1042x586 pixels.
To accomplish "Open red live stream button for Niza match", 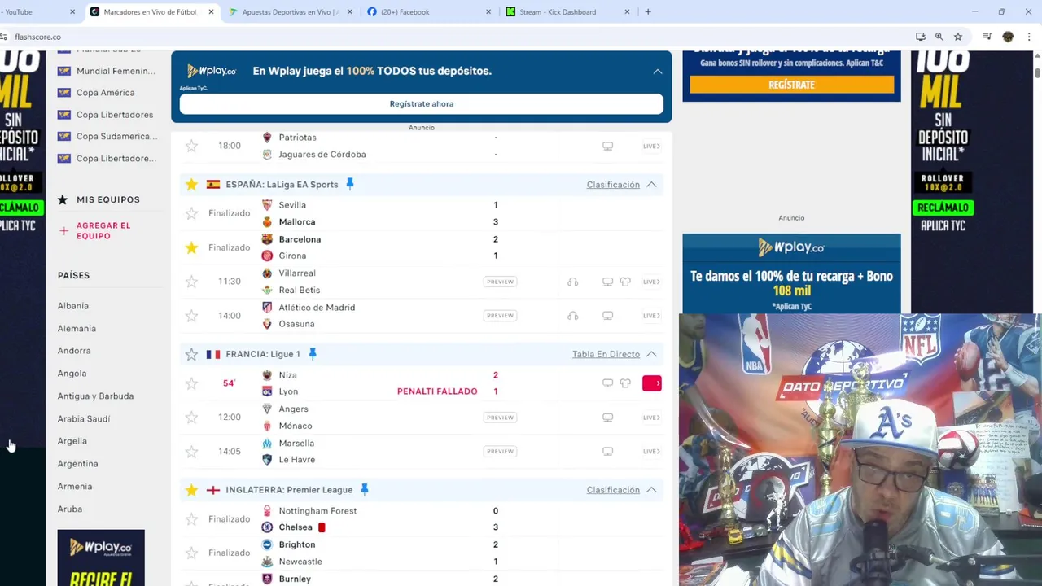I will pyautogui.click(x=652, y=383).
